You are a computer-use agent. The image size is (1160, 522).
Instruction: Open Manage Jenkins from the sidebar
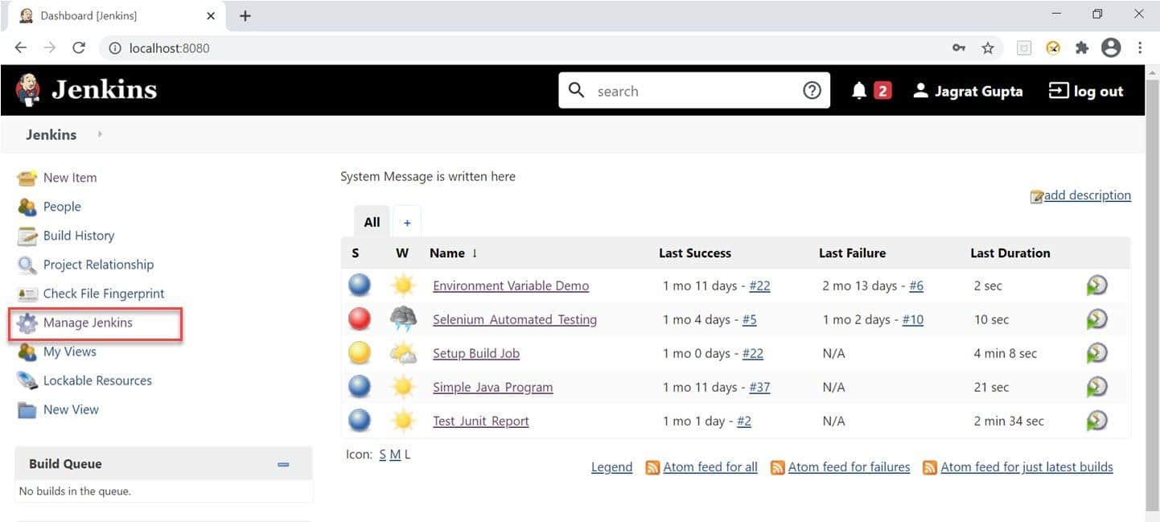coord(88,322)
